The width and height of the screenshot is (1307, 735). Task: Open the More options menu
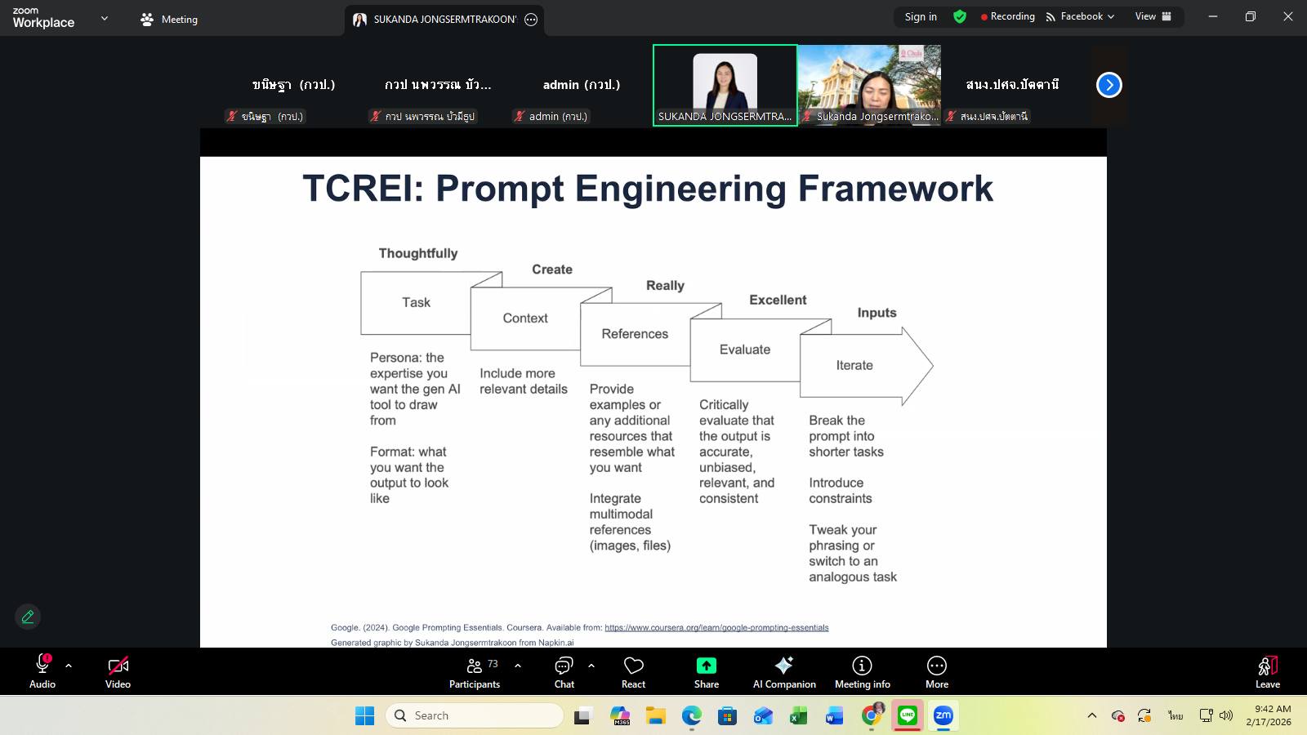pyautogui.click(x=936, y=672)
